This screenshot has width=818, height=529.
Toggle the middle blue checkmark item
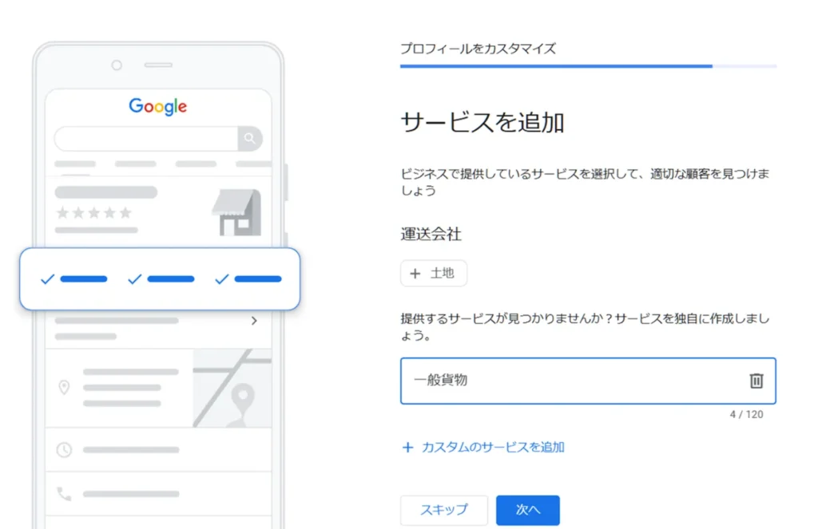point(161,279)
